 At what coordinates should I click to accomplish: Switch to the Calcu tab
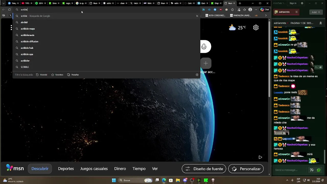189,3
